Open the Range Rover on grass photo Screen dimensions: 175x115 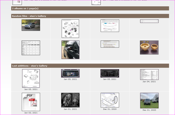(149, 100)
